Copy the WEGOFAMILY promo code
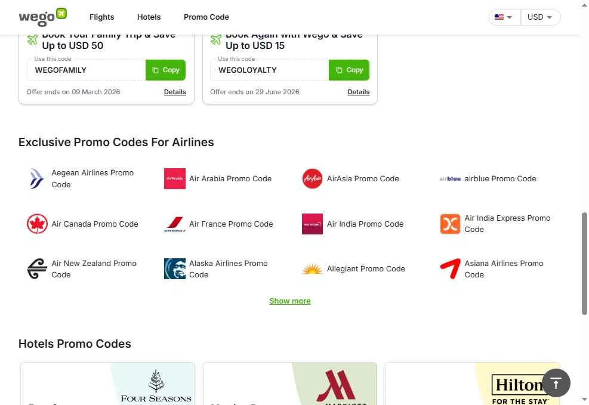The image size is (589, 405). [166, 70]
